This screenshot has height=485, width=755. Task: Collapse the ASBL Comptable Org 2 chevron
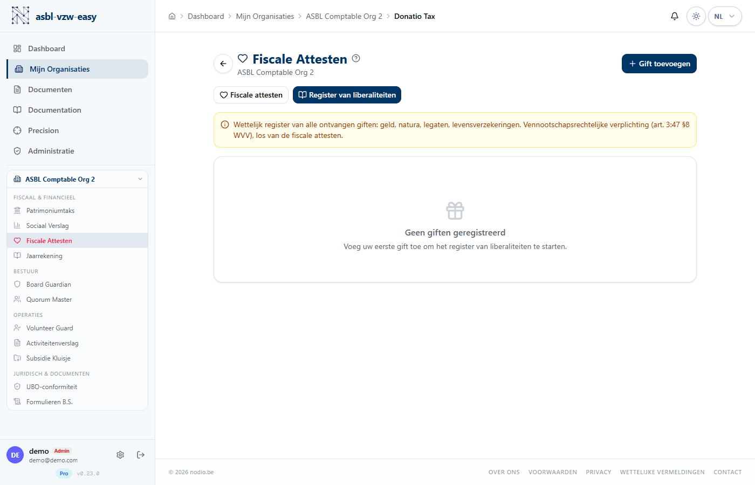(140, 179)
